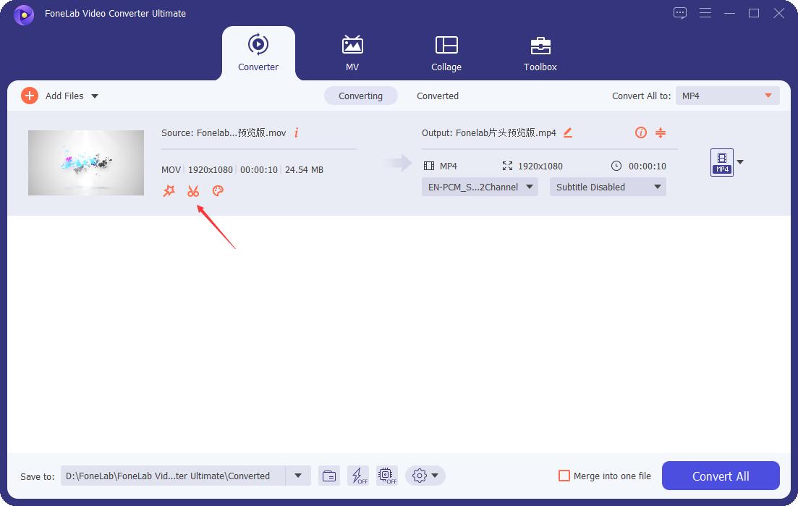
Task: Open the Toolbox tab
Action: (540, 52)
